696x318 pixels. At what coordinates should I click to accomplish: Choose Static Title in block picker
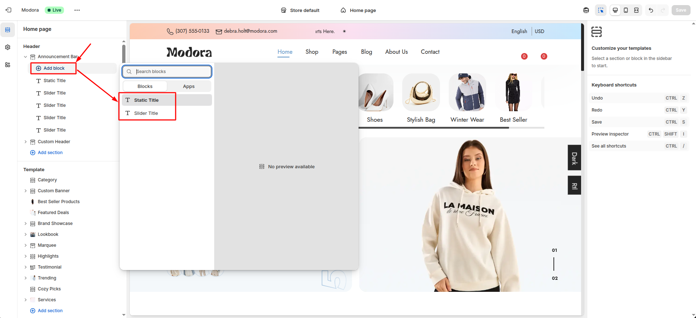click(x=167, y=100)
